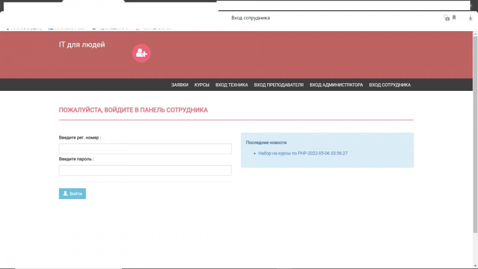478x269 pixels.
Task: Click the Последние новости heading
Action: coord(266,142)
